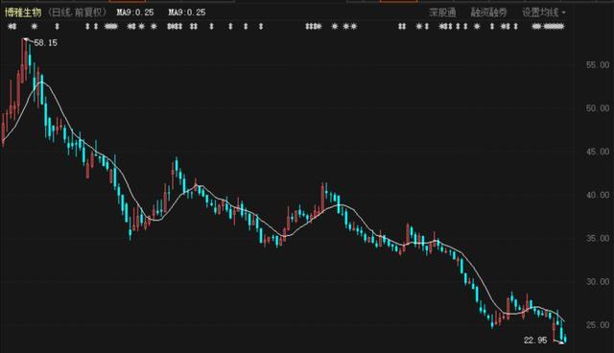
Task: Select the rightmost event marker cluster in the row
Action: click(549, 27)
